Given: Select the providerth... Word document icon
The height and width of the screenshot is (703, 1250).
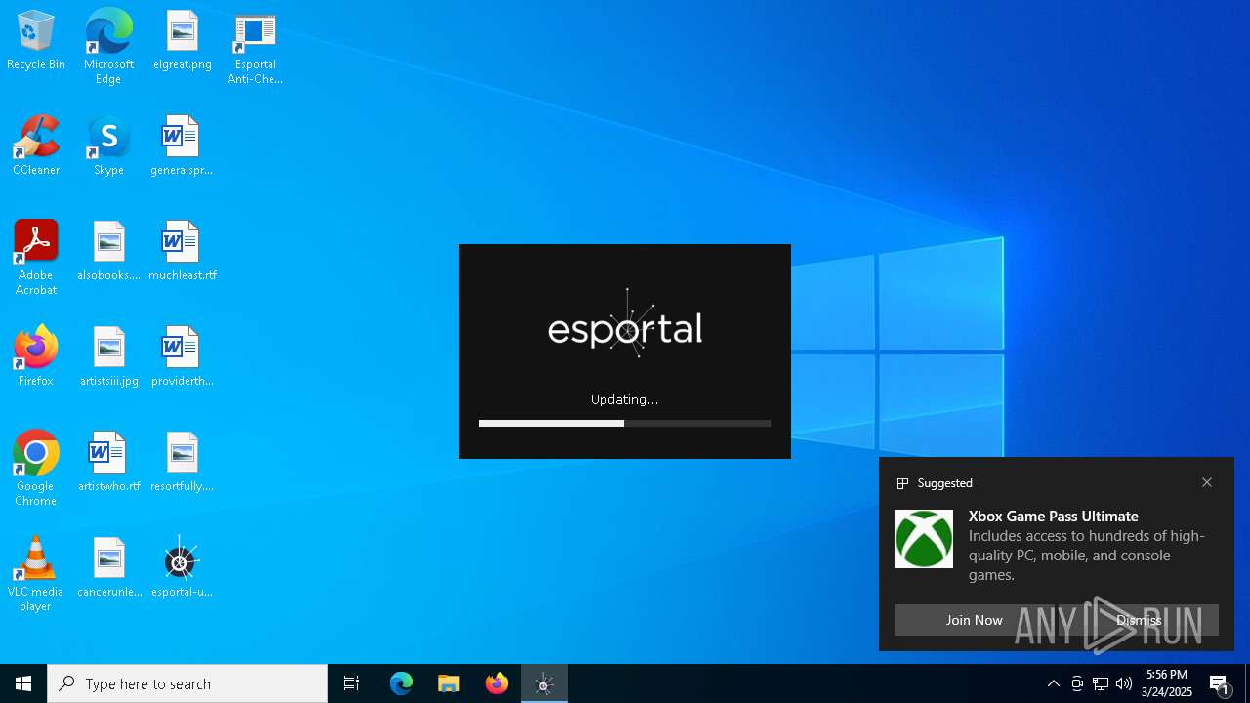Looking at the screenshot, I should (x=183, y=357).
